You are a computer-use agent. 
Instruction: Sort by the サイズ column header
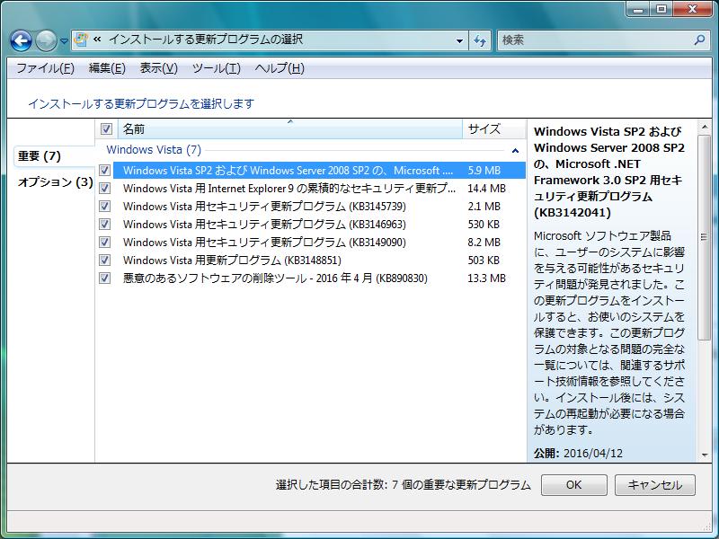(484, 129)
